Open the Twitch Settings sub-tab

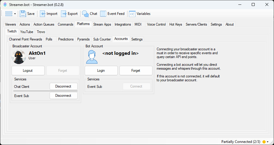[x=137, y=39]
